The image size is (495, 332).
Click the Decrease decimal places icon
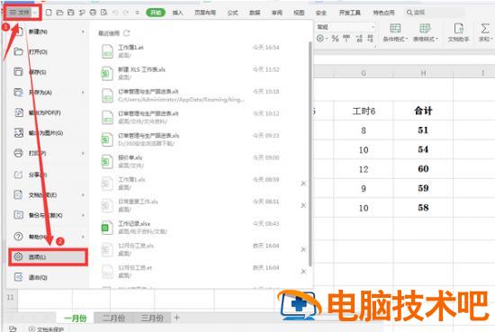pos(370,39)
